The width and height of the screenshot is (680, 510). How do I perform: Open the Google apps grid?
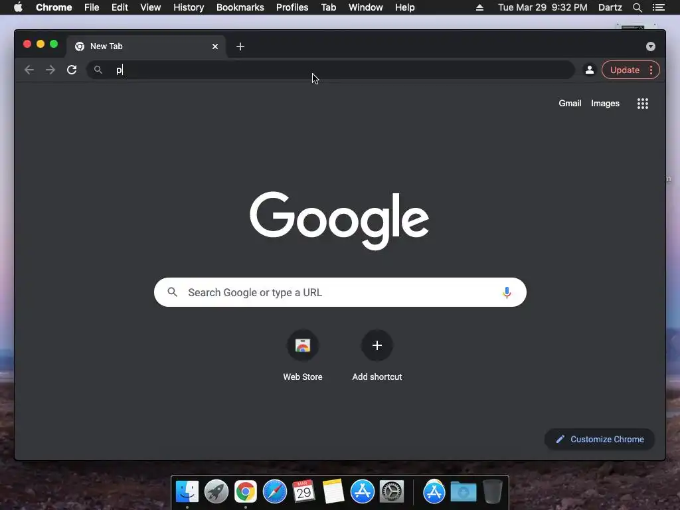[x=643, y=104]
